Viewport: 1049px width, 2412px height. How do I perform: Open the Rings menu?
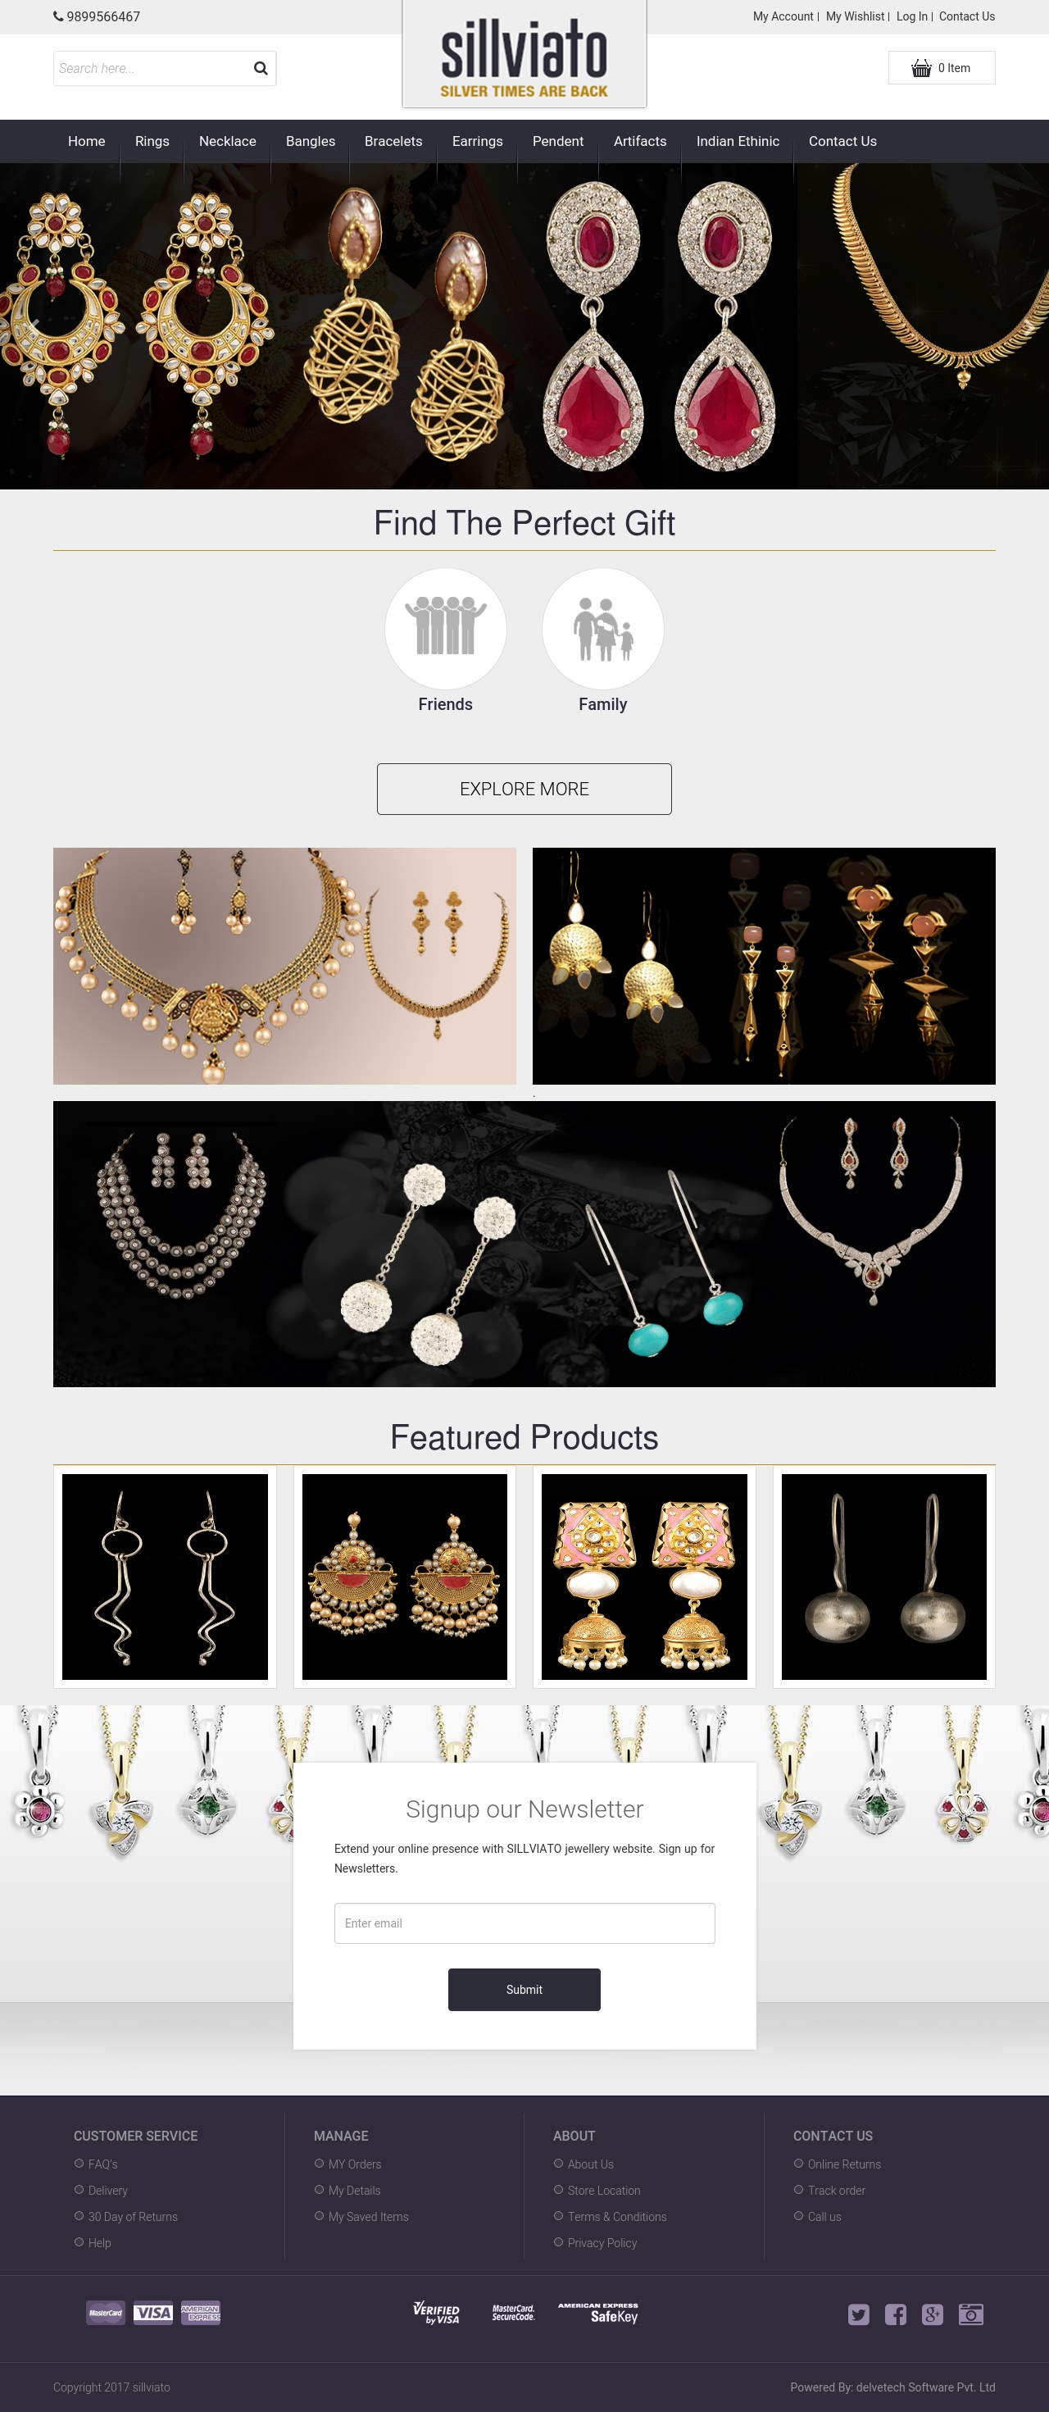pos(152,141)
